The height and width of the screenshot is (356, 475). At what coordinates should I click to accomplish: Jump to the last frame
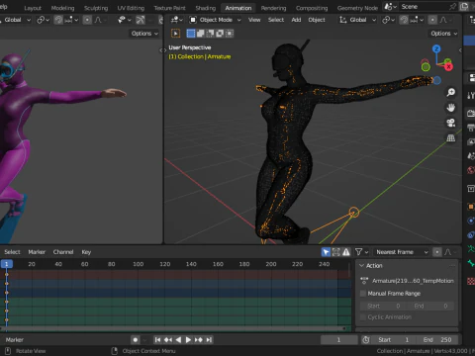pos(209,340)
